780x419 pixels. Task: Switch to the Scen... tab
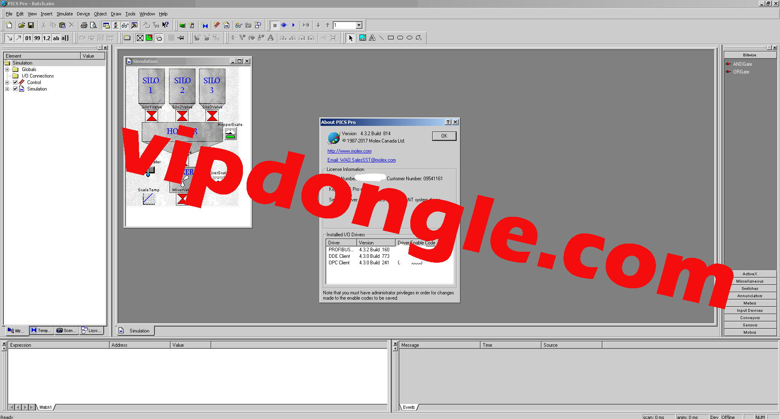click(x=66, y=330)
